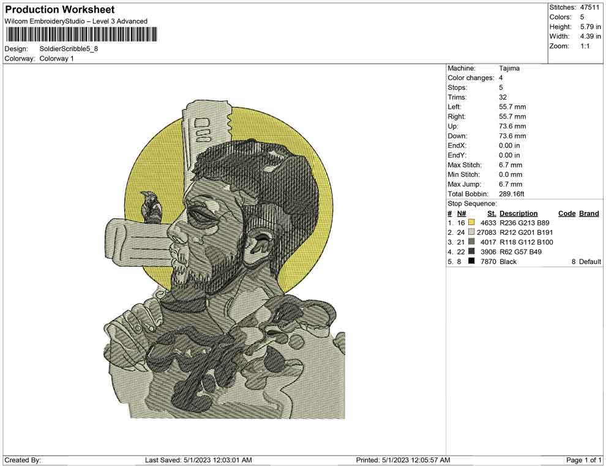Click the barcode under the worksheet title

(x=81, y=34)
